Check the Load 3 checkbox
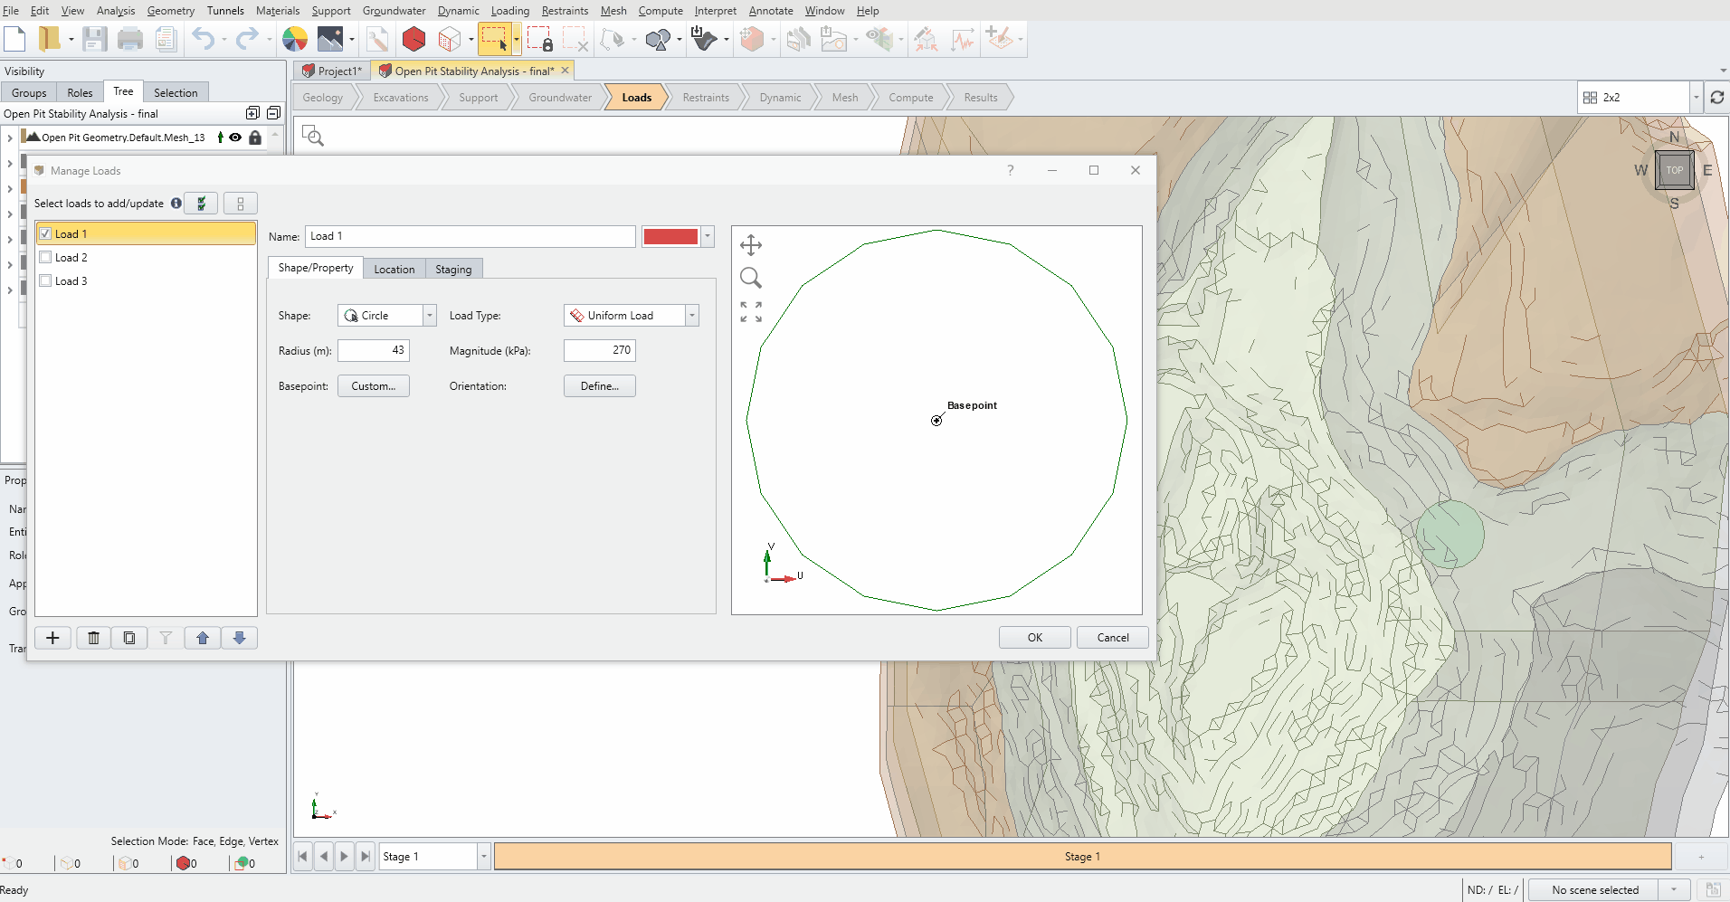The image size is (1730, 902). (x=45, y=280)
